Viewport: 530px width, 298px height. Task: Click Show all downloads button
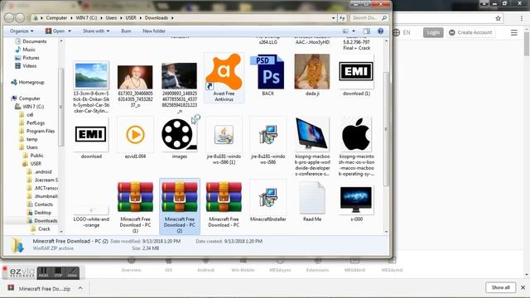click(500, 287)
